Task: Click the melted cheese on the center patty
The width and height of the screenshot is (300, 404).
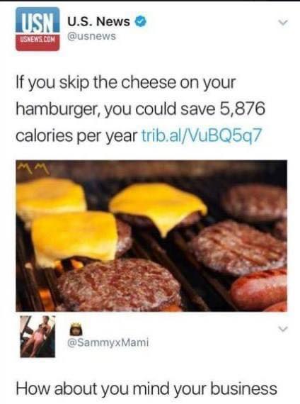Action: click(159, 206)
